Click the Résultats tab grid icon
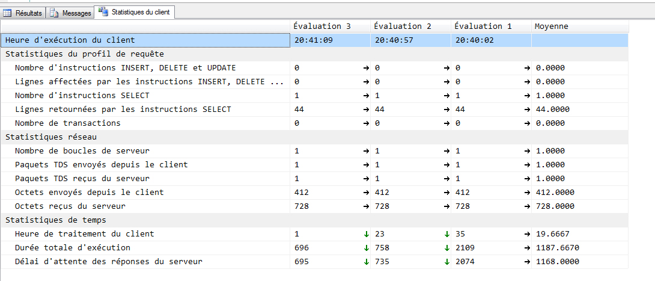Image resolution: width=655 pixels, height=281 pixels. click(8, 13)
